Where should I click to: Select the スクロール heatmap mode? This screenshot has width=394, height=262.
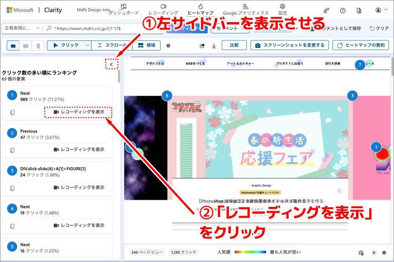click(112, 45)
